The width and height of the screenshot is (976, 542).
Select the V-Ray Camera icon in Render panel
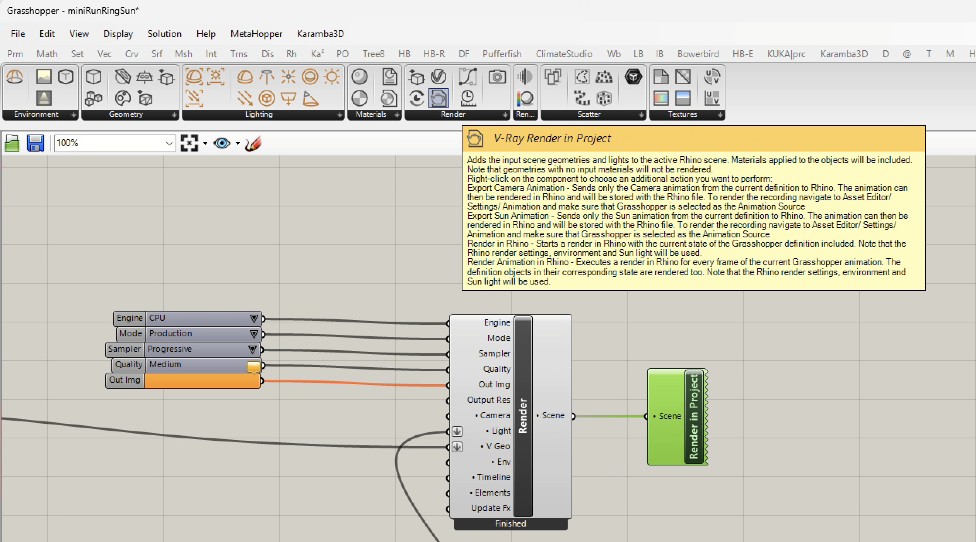tap(497, 77)
